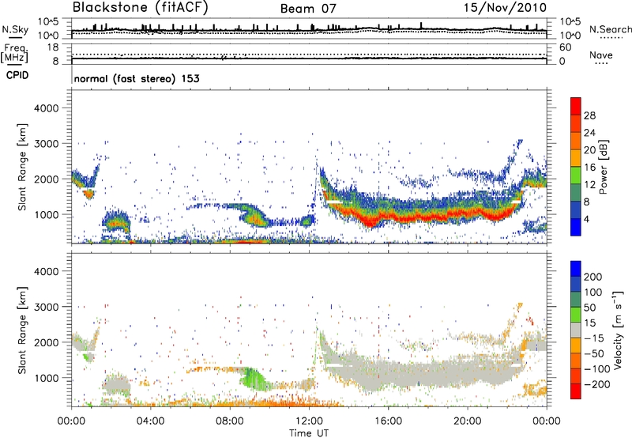Screen dimensions: 632x438
Task: Select the 'normal (fast stereo) 153' text
Action: [137, 78]
